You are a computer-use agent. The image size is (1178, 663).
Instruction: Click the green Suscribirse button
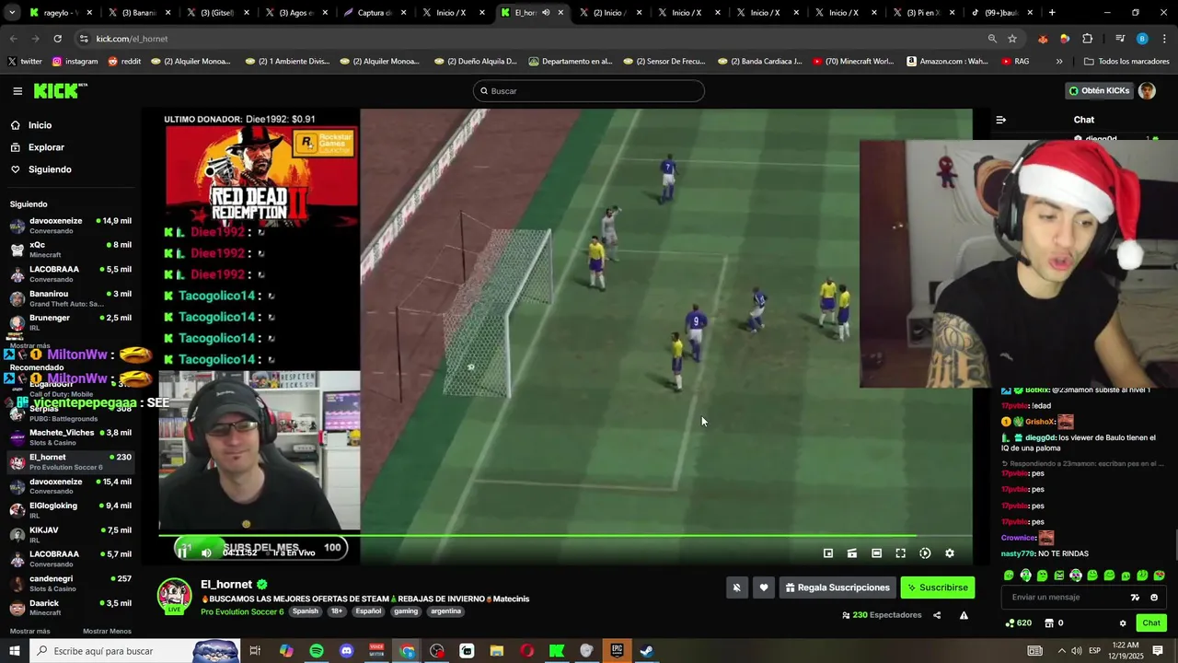click(937, 587)
